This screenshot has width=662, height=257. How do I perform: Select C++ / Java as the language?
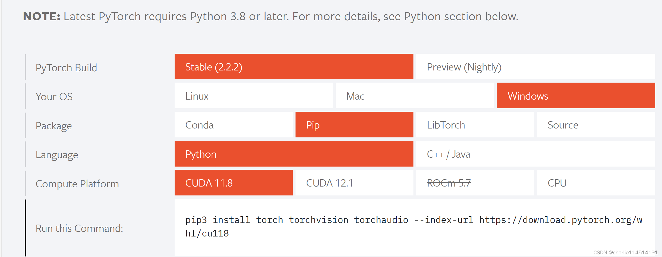click(448, 154)
